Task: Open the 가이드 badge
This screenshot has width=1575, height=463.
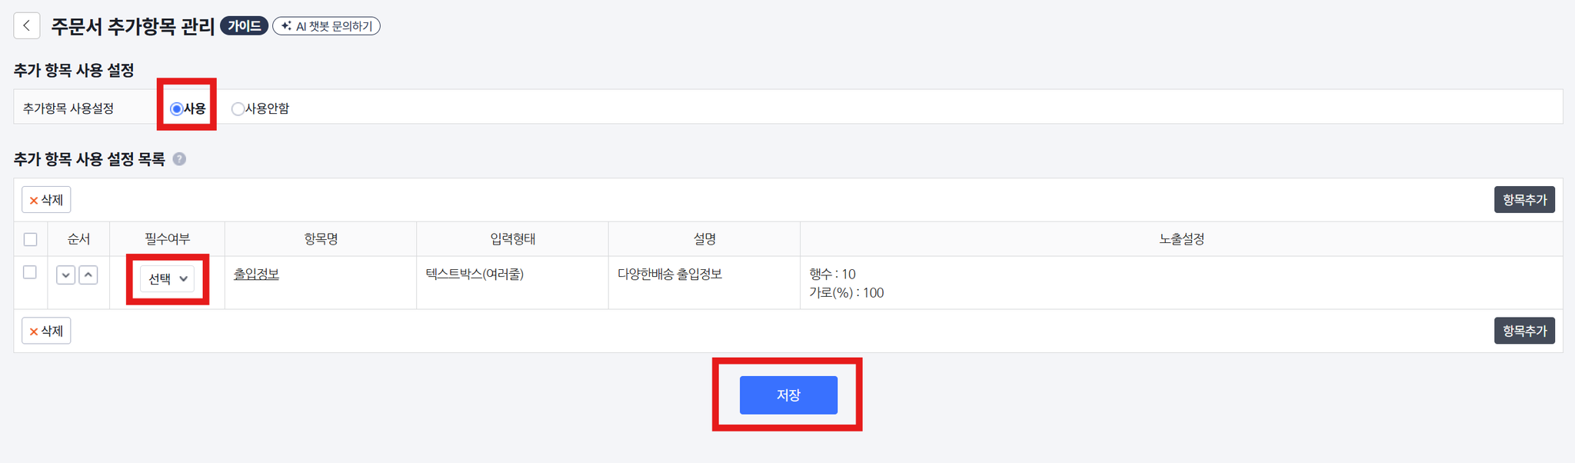Action: [244, 26]
